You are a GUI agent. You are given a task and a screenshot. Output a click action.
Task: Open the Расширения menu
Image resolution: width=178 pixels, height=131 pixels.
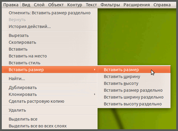coord(136,5)
